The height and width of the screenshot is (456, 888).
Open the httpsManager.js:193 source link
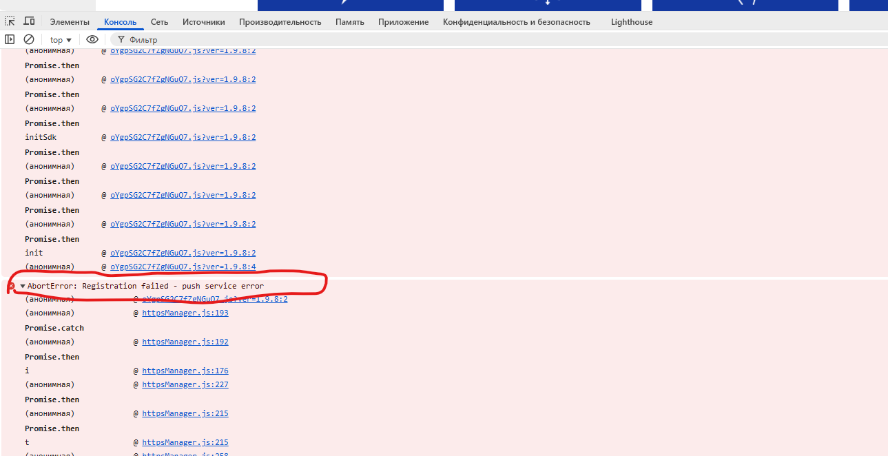(185, 313)
